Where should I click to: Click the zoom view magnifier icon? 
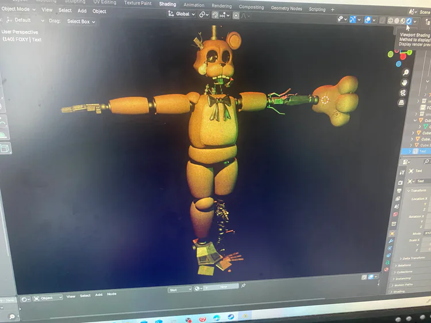[406, 72]
